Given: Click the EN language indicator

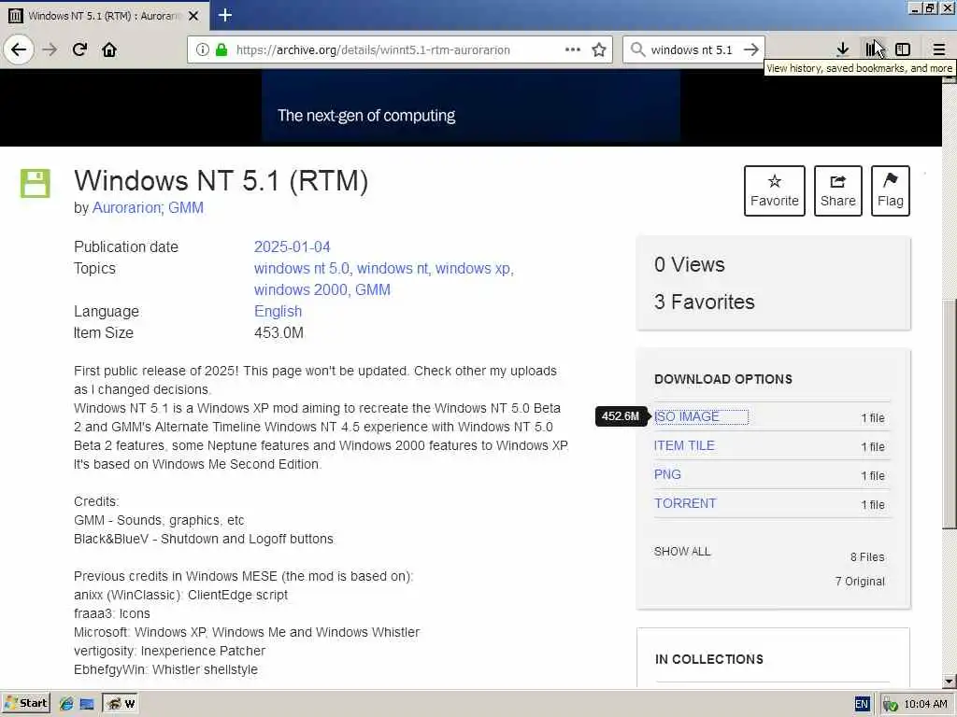Looking at the screenshot, I should pos(861,704).
